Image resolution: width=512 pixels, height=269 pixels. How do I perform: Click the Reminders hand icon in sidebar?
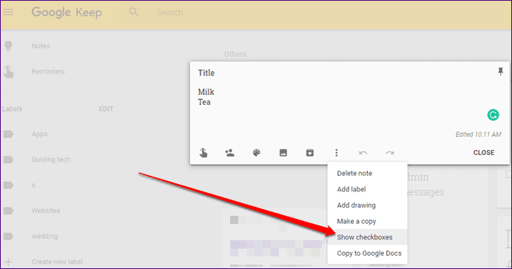pos(8,72)
